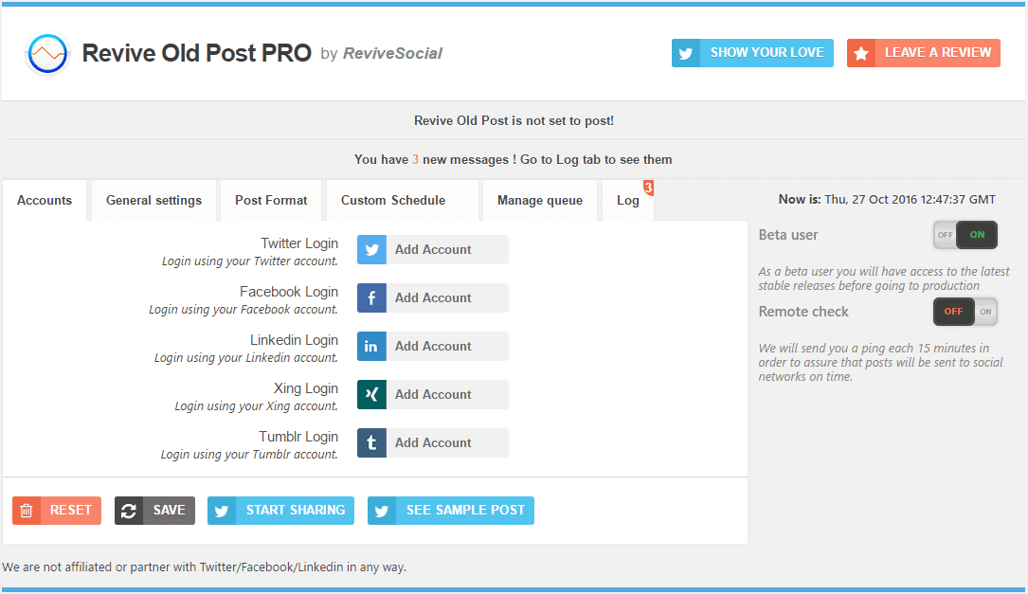Click the beta user description text
The height and width of the screenshot is (594, 1028).
[x=884, y=279]
